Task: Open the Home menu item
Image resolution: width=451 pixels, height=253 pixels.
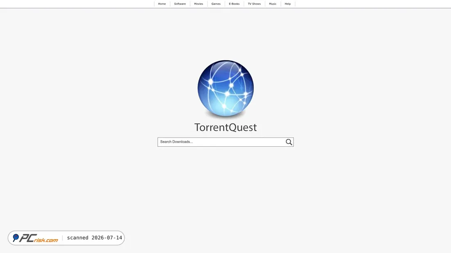Action: click(162, 4)
